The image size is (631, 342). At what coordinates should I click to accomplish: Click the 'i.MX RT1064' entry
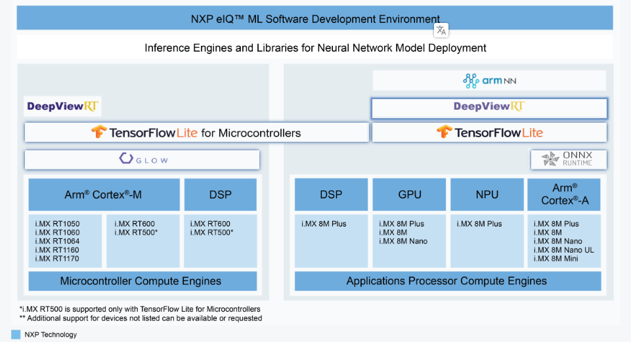[57, 242]
